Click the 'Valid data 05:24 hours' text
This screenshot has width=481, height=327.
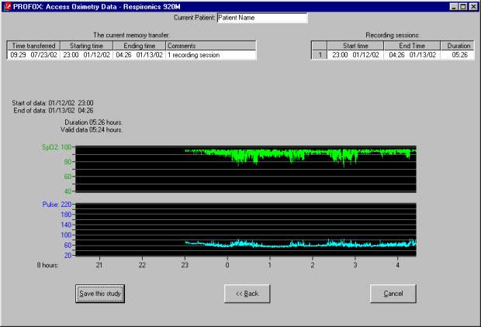tap(92, 129)
